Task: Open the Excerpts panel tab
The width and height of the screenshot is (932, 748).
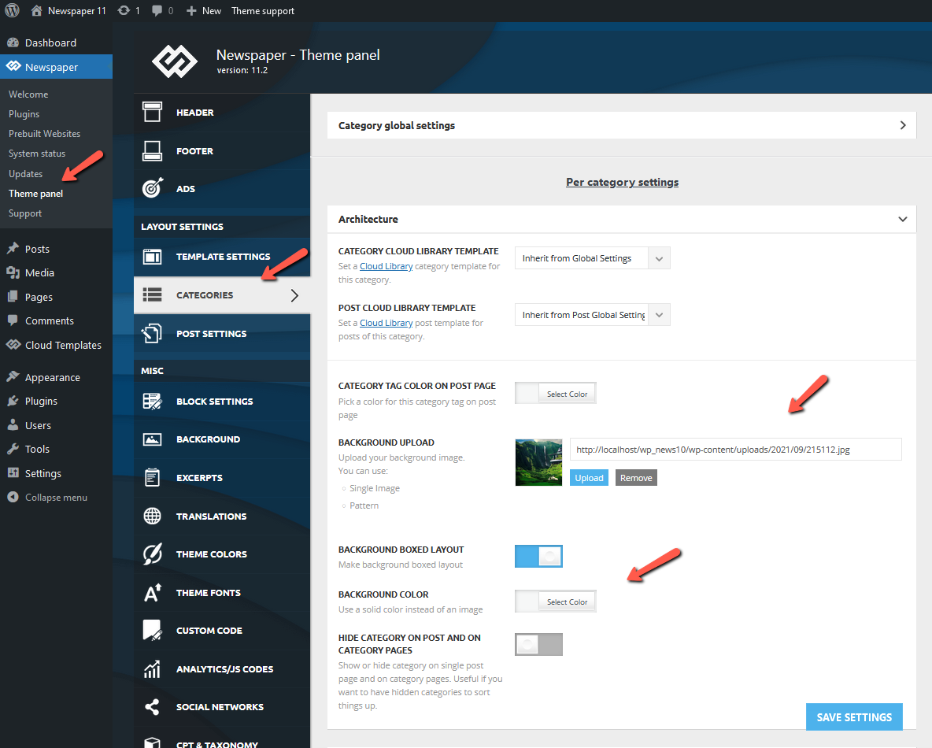Action: coord(222,477)
